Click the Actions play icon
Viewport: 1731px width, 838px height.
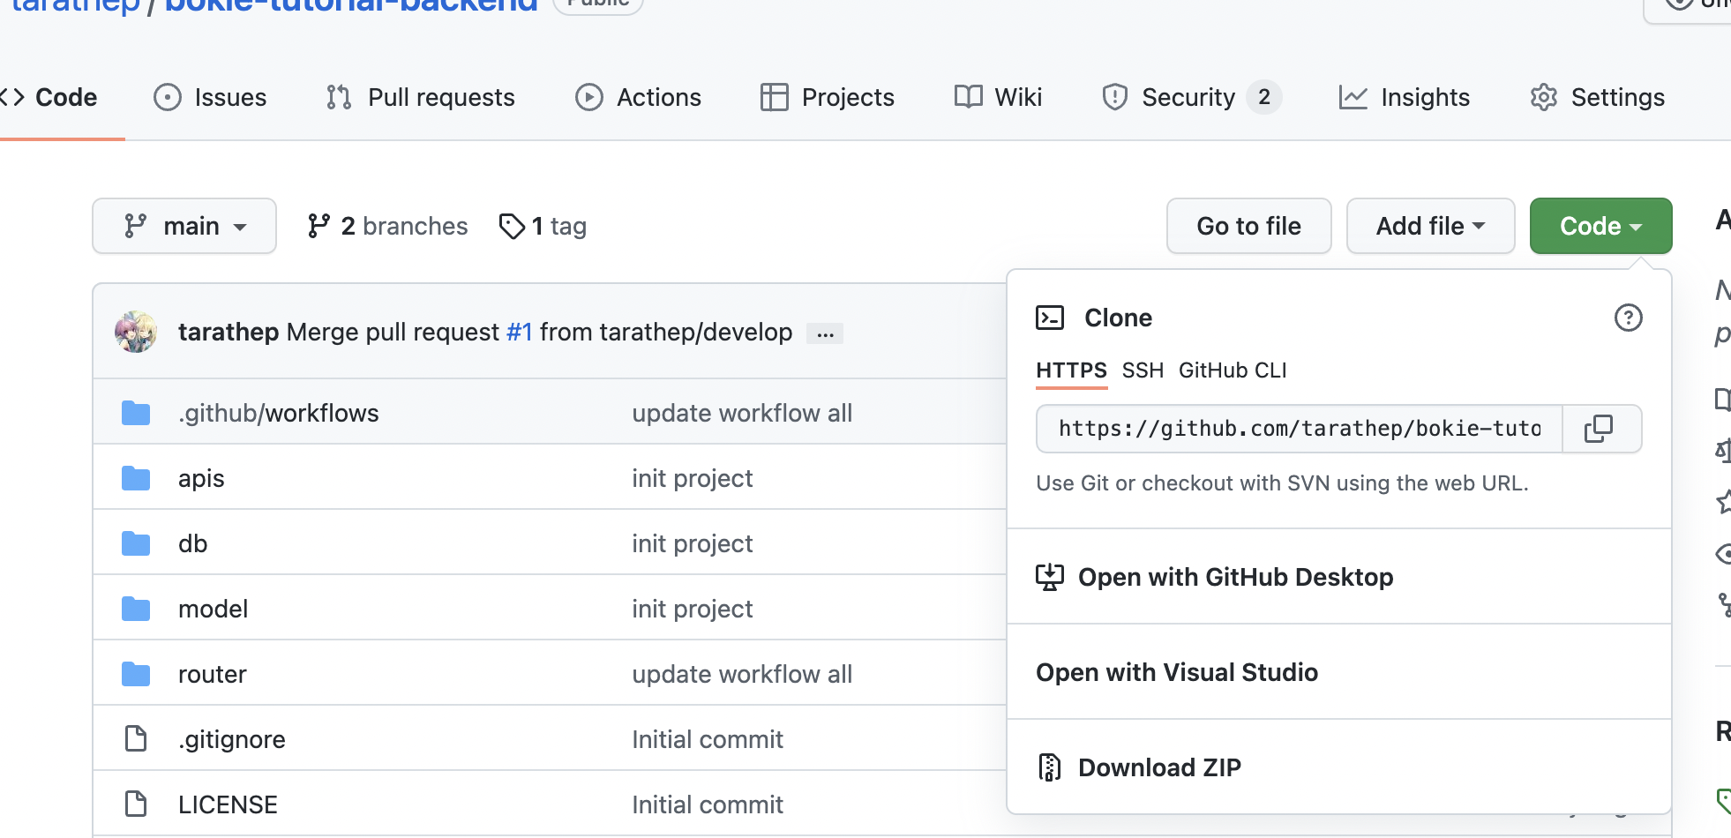[x=589, y=97]
